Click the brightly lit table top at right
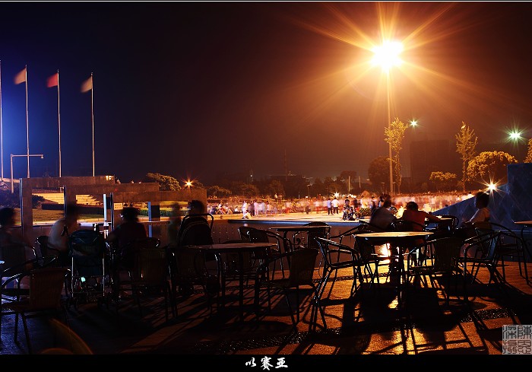532x372 pixels. point(392,236)
